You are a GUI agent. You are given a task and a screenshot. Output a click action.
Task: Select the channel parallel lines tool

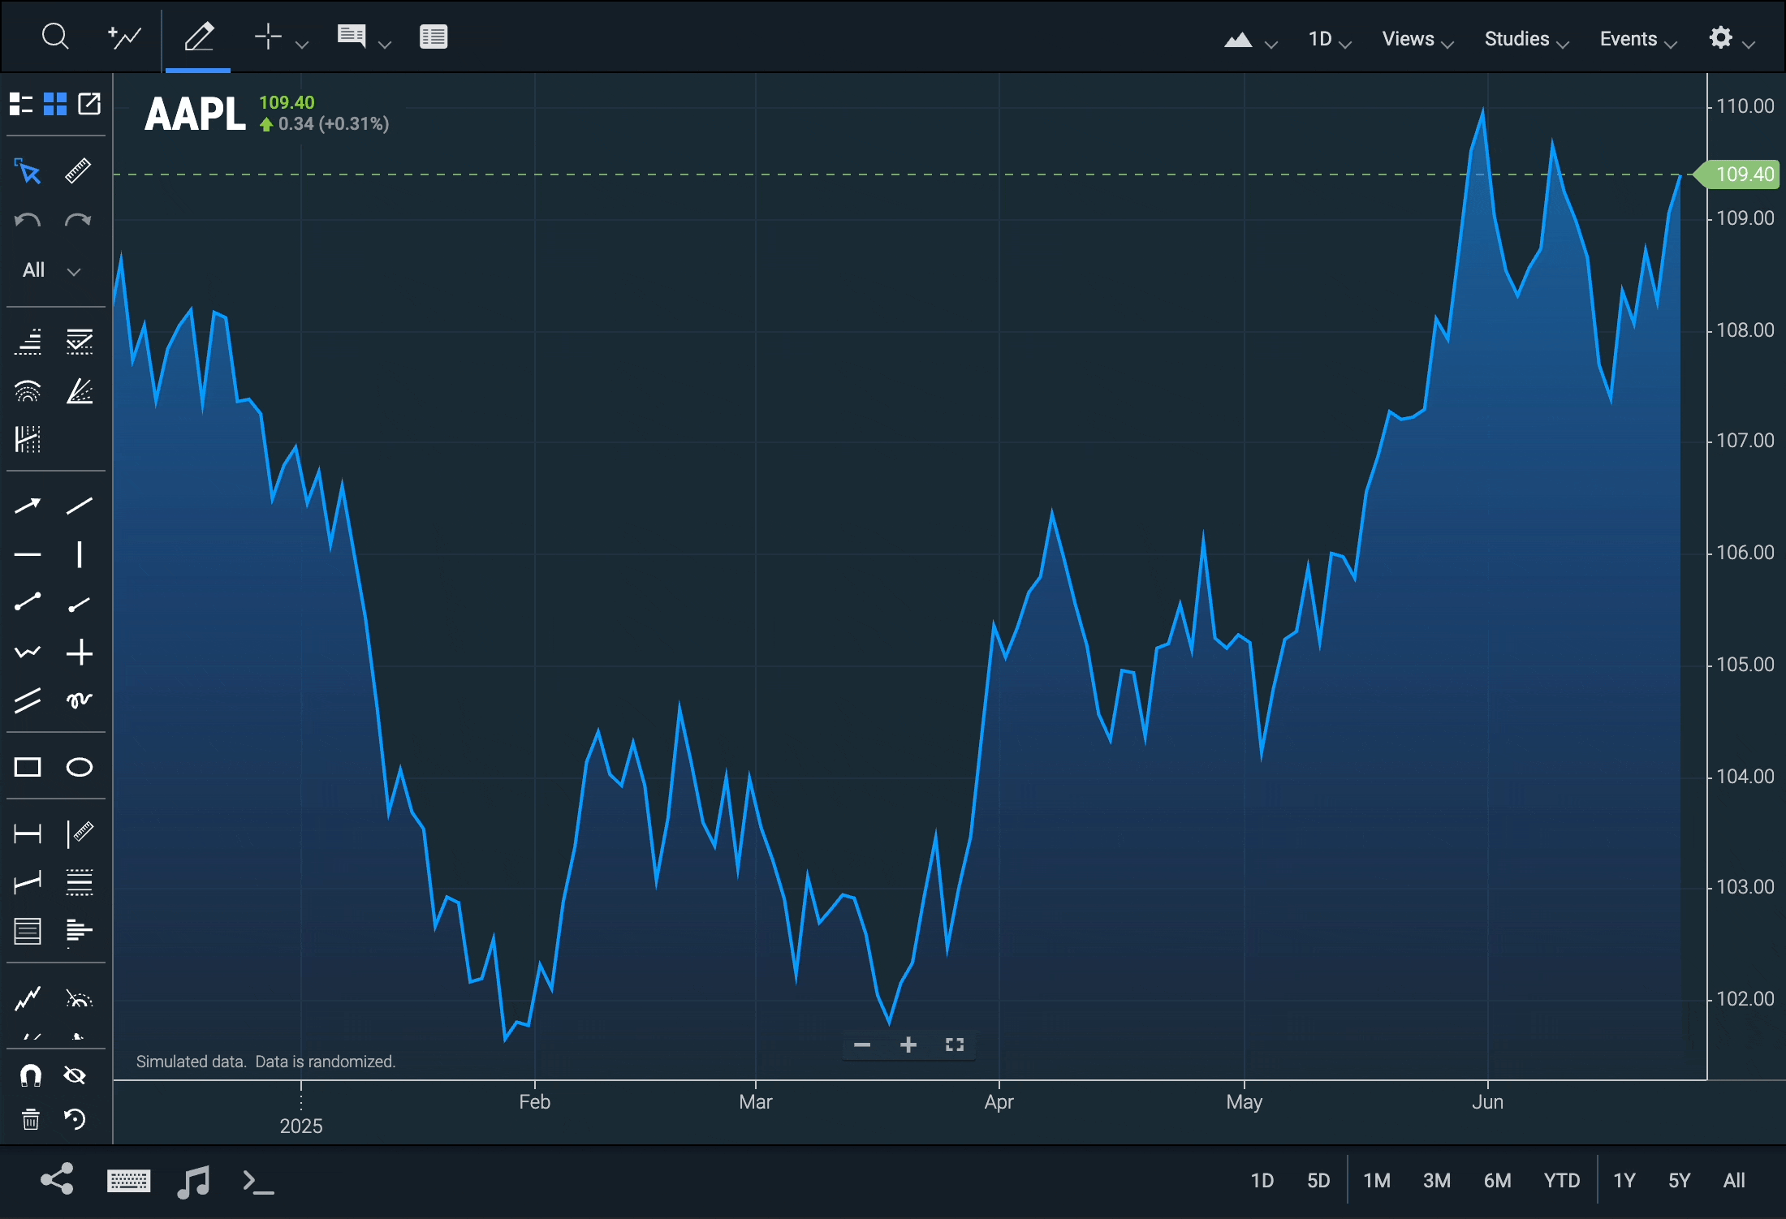[x=28, y=700]
